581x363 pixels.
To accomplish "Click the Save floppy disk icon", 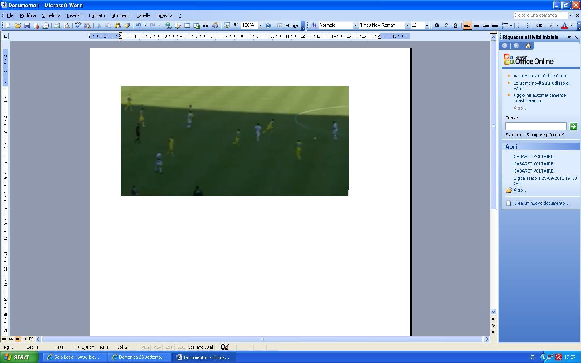I will click(27, 25).
